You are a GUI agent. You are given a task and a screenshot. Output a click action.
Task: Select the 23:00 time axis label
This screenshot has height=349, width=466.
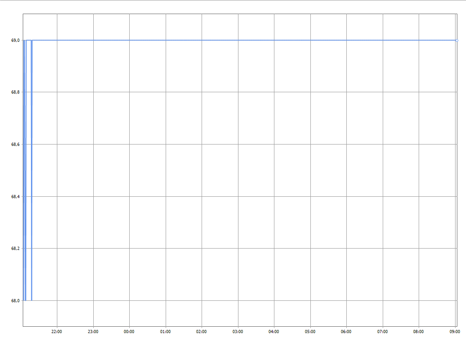tap(93, 332)
